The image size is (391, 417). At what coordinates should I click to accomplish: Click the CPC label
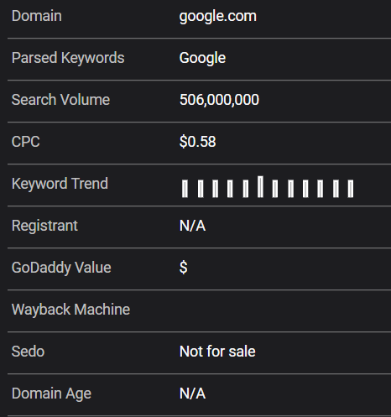[26, 142]
